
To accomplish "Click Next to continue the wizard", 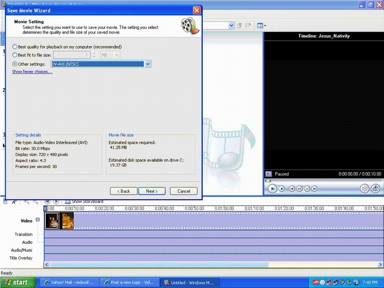I will pos(152,191).
